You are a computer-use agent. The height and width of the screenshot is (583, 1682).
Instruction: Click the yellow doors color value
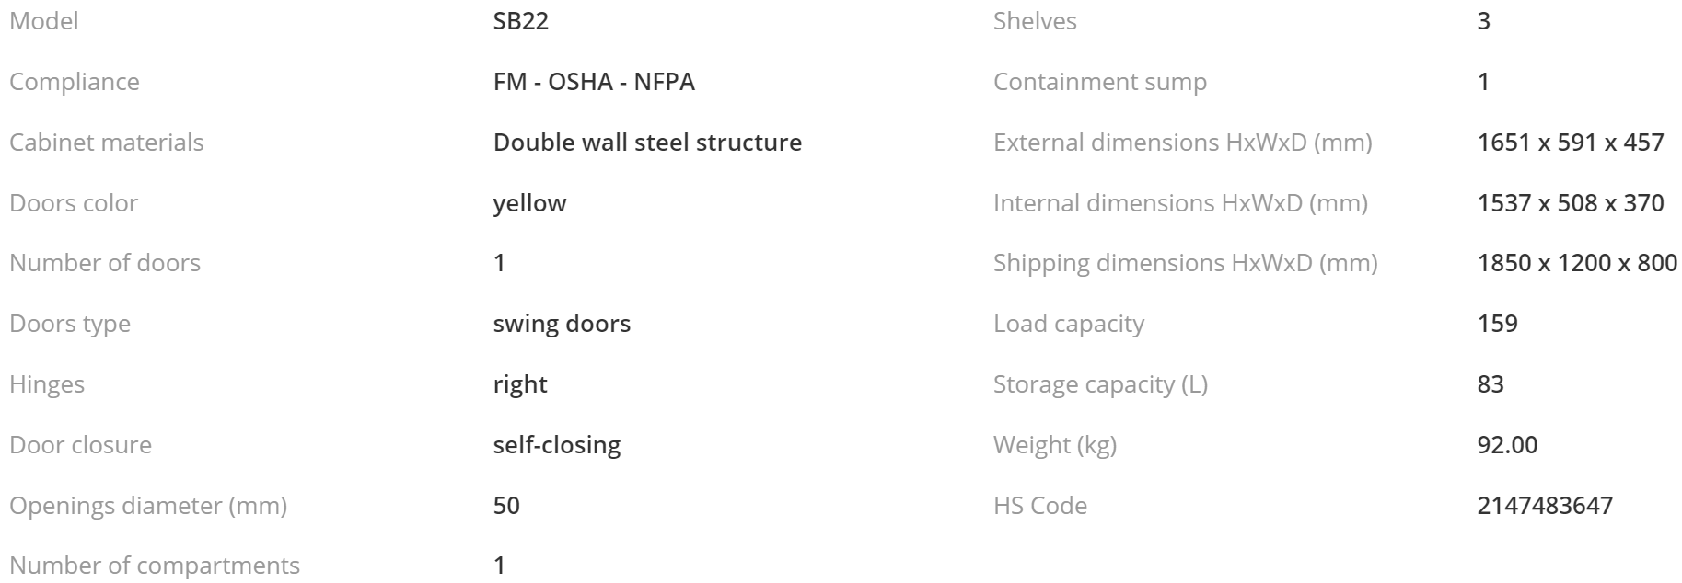click(529, 203)
